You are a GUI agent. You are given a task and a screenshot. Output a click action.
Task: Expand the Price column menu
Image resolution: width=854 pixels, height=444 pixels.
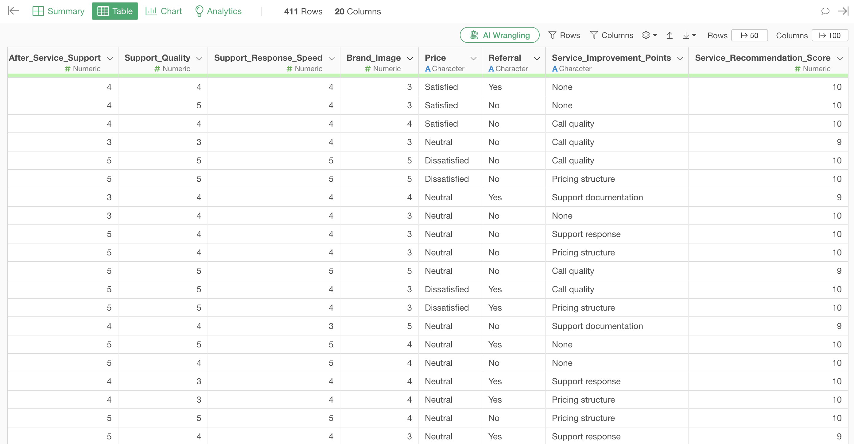pos(473,58)
